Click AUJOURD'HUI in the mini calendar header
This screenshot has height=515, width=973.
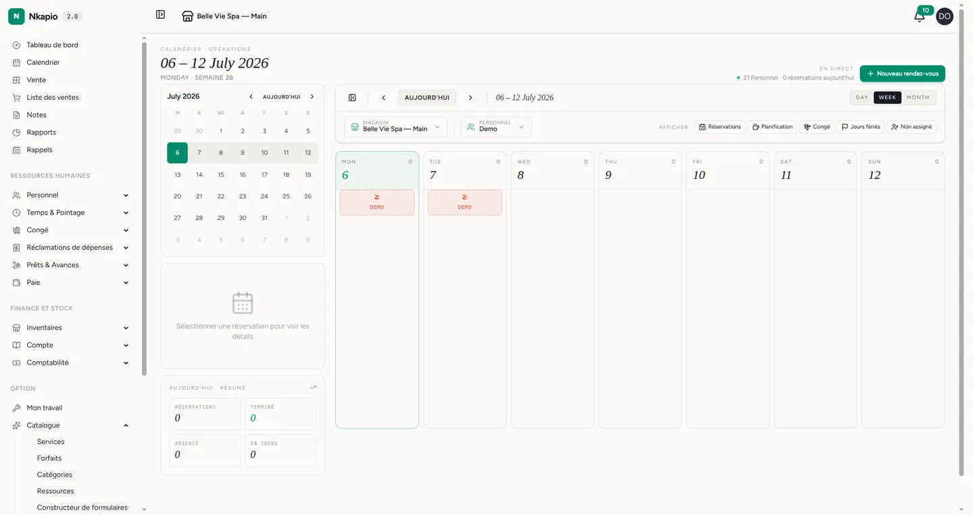[x=281, y=97]
